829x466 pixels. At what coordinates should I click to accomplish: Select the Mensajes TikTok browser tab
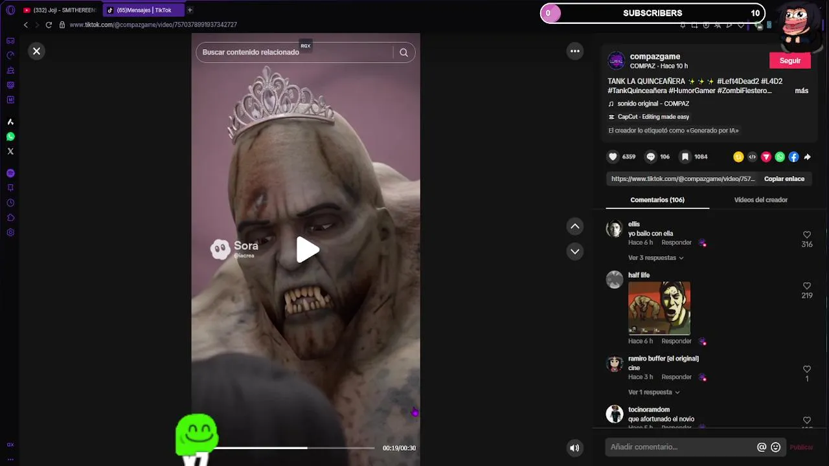144,10
